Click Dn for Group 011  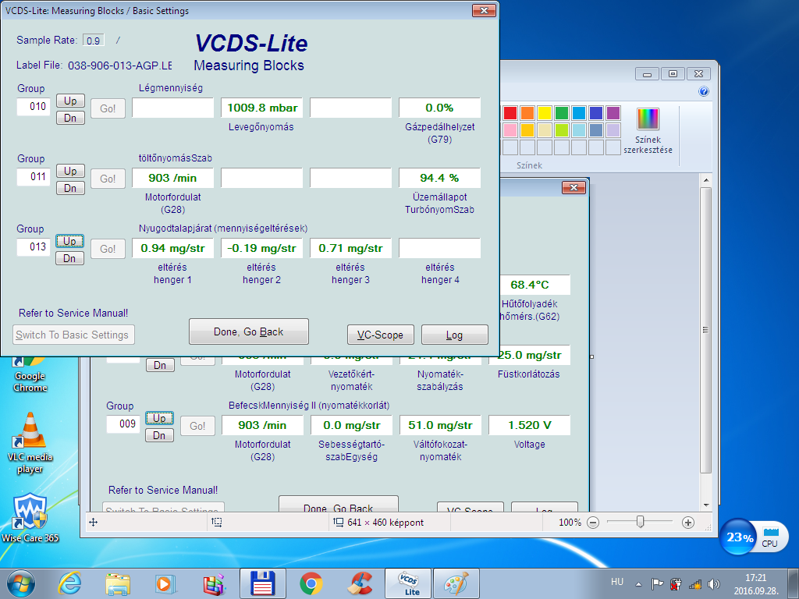pyautogui.click(x=70, y=189)
